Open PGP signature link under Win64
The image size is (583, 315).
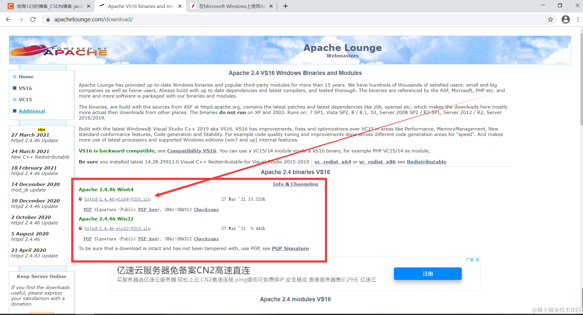(88, 209)
